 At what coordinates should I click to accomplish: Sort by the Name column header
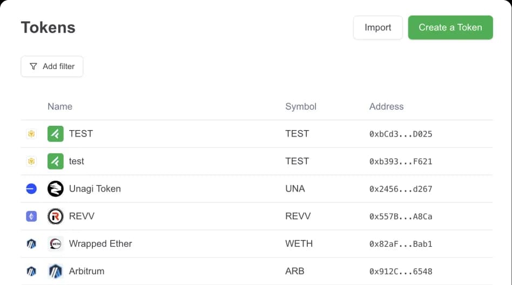tap(60, 106)
